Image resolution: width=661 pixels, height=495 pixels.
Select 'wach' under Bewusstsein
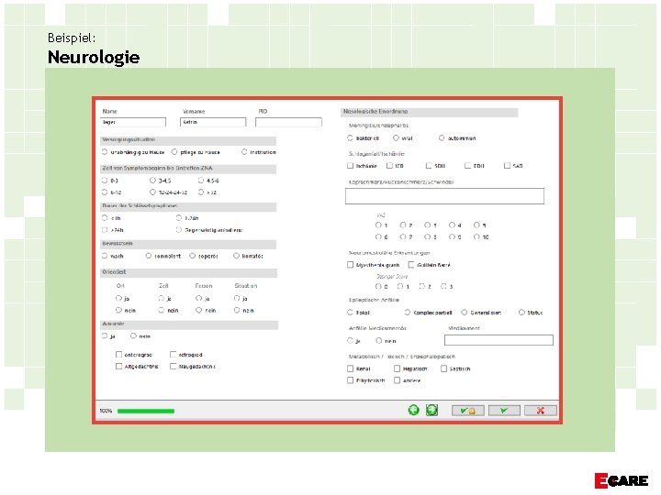click(105, 256)
